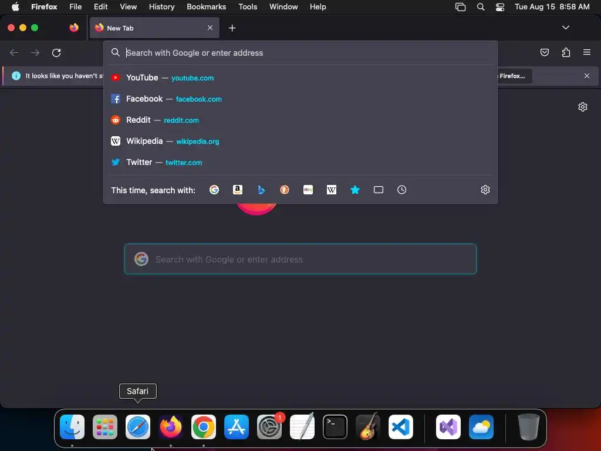Click the date and time in menu bar

(552, 6)
